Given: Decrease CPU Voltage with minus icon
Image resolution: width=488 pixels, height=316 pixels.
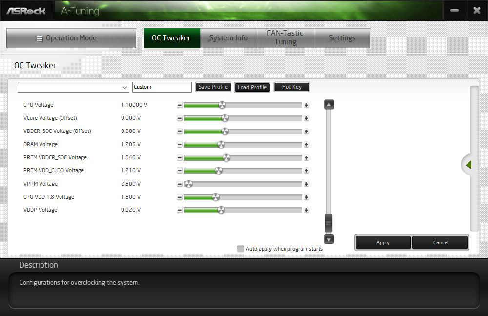Looking at the screenshot, I should [179, 105].
